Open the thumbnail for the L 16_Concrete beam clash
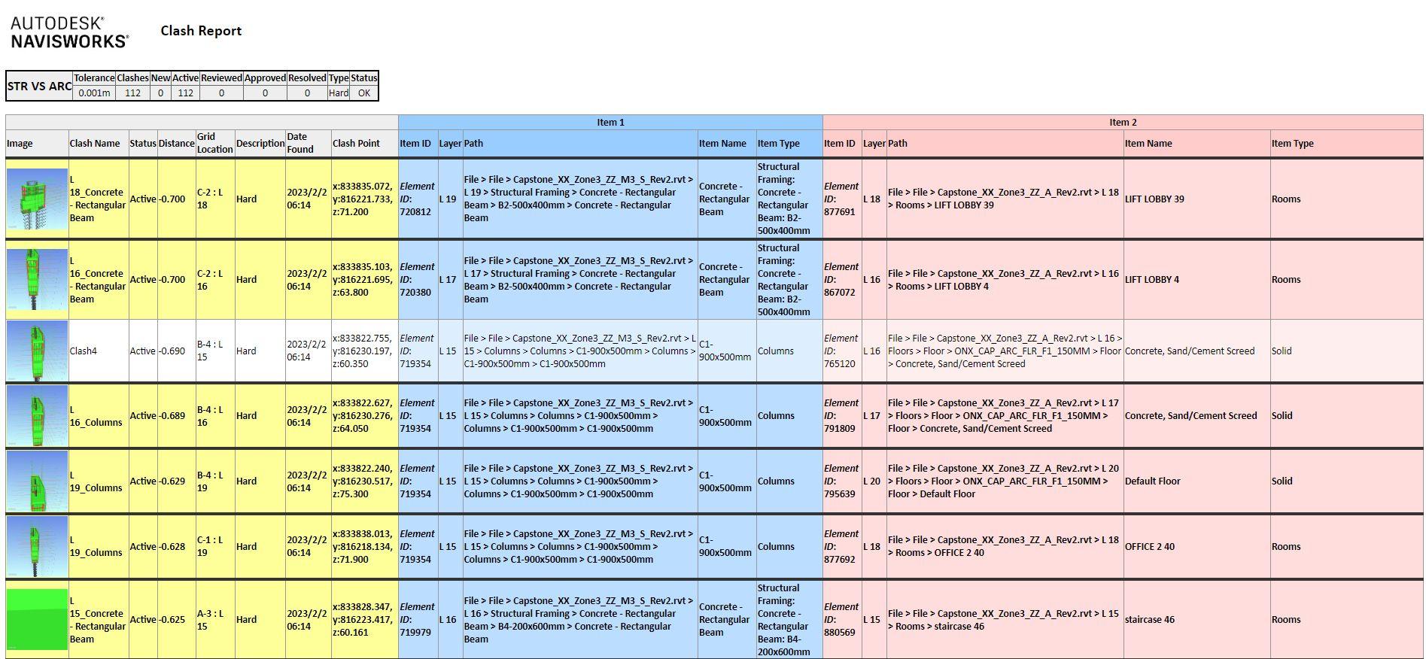The height and width of the screenshot is (659, 1426). [x=37, y=280]
